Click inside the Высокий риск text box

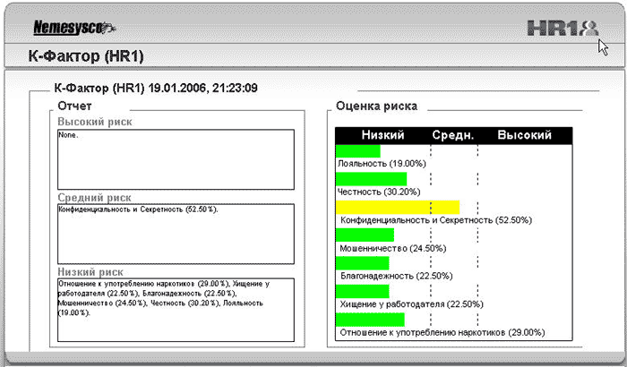click(x=176, y=157)
